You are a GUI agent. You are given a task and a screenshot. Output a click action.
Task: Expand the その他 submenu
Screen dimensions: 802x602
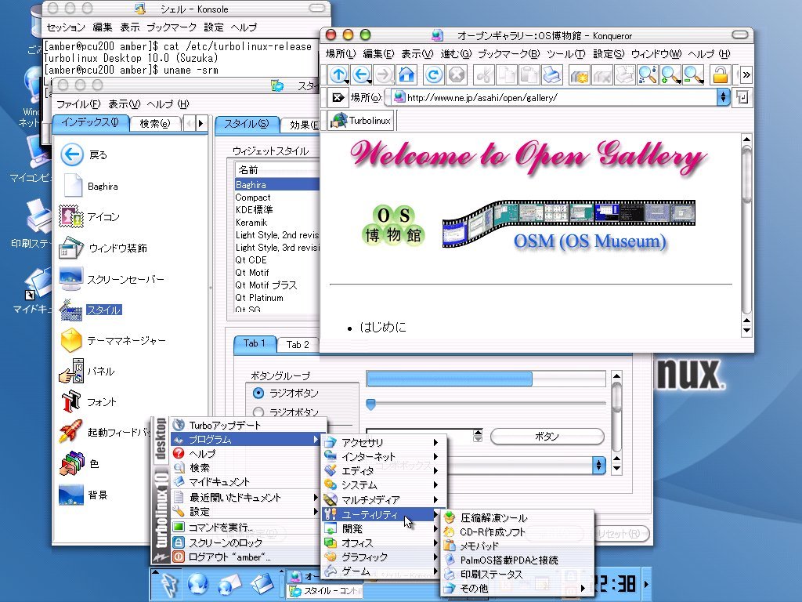coord(517,589)
